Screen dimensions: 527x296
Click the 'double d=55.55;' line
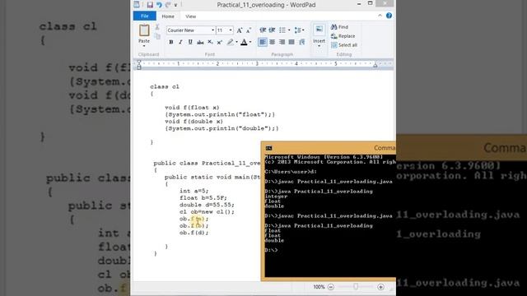(x=207, y=205)
